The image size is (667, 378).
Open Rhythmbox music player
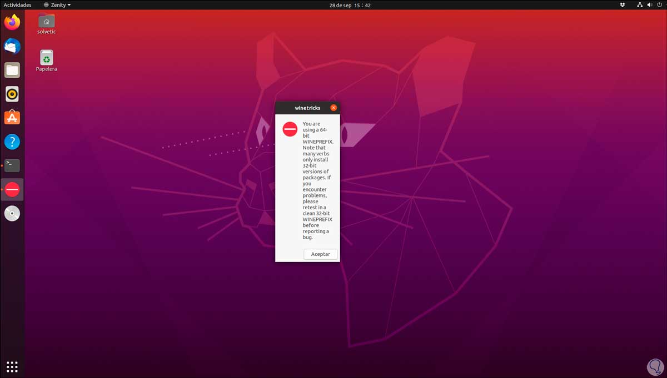click(x=12, y=94)
